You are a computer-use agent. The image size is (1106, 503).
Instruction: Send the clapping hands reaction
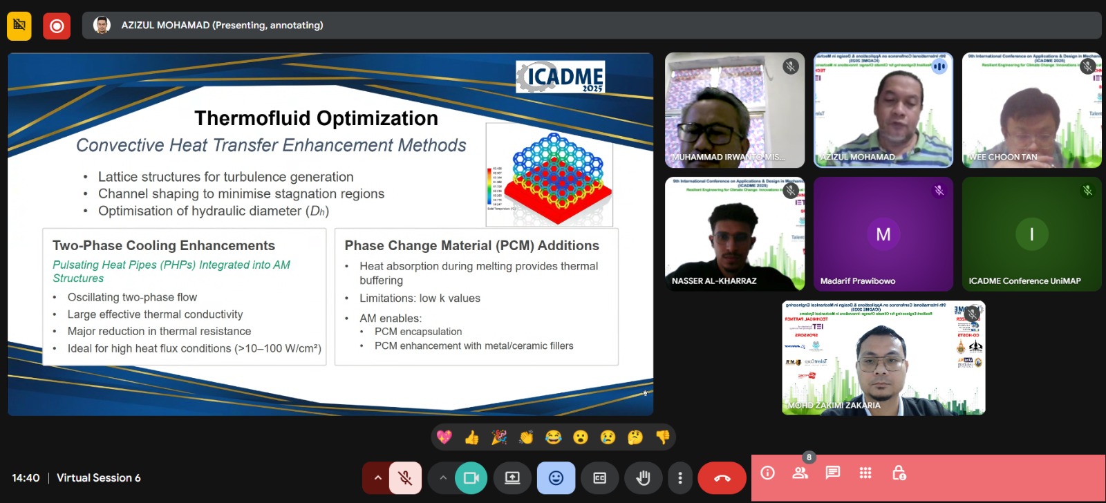(x=526, y=437)
